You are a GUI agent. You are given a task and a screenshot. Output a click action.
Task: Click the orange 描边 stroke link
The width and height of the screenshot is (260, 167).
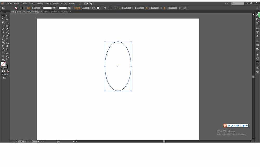(x=29, y=8)
